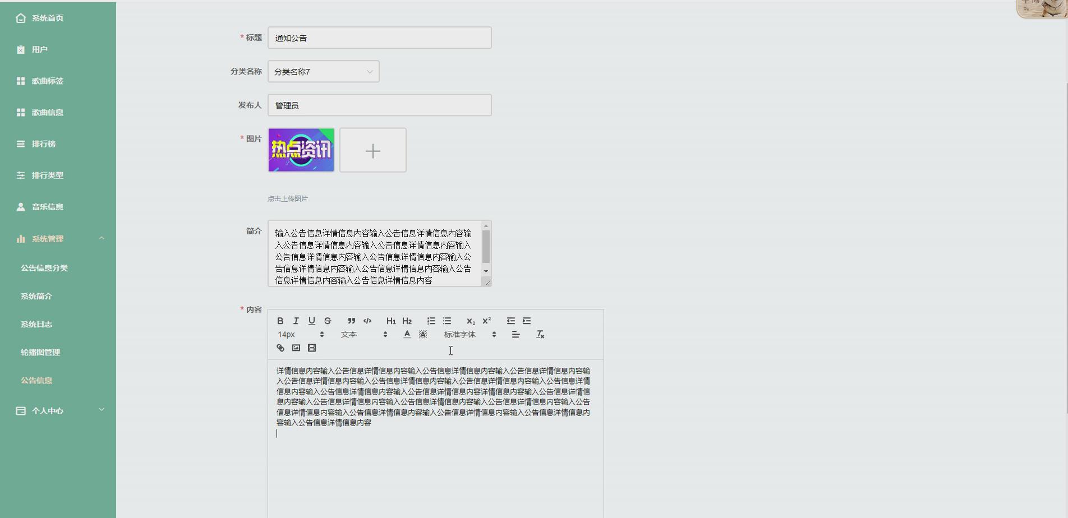Screen dimensions: 1068x518
Task: Open the 分类名称 dropdown
Action: tap(323, 71)
